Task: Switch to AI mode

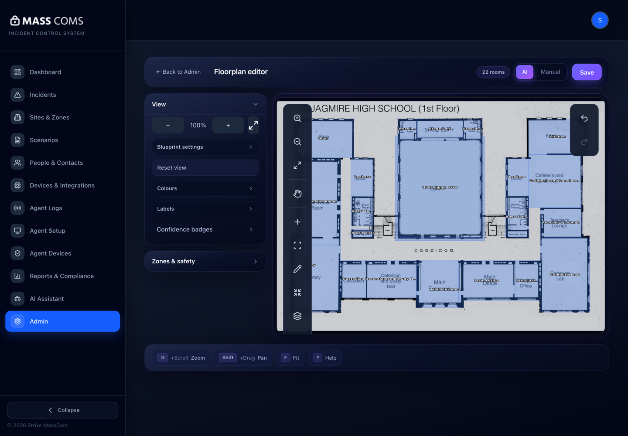Action: [x=525, y=72]
